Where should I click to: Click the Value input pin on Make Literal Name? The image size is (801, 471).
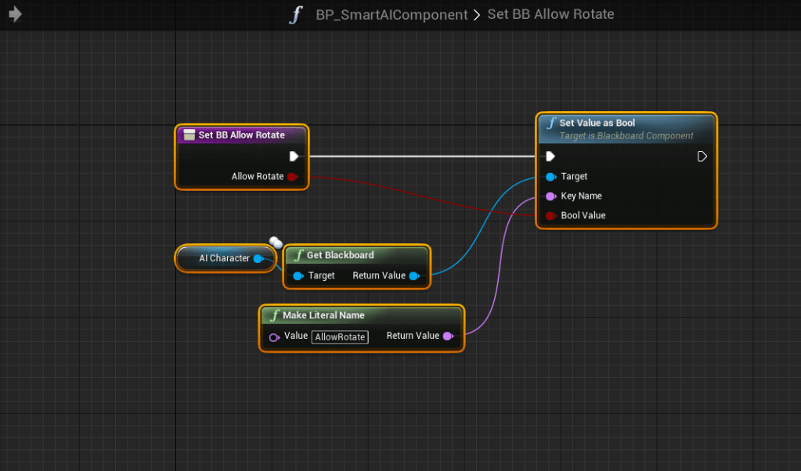coord(274,336)
